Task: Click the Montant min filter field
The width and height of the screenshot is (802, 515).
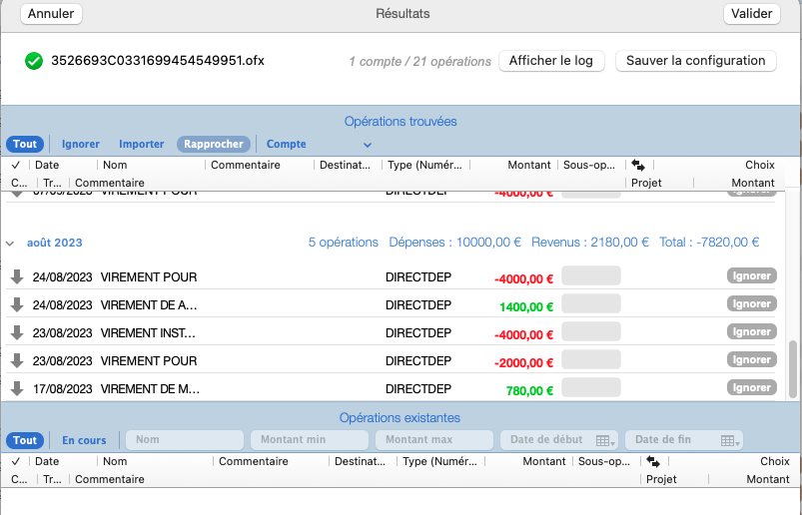Action: pyautogui.click(x=309, y=440)
